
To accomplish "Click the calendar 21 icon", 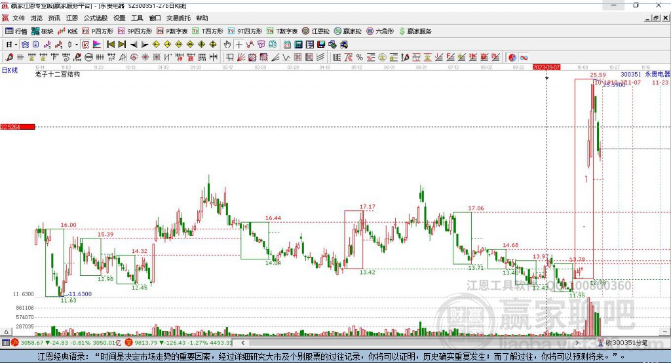I will [287, 45].
